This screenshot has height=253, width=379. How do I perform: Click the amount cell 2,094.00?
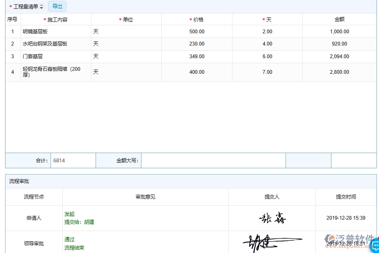339,57
